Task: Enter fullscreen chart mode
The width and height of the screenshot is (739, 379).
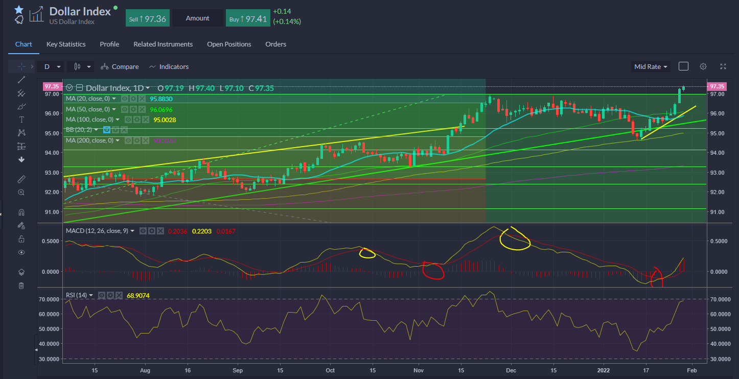Action: 723,66
